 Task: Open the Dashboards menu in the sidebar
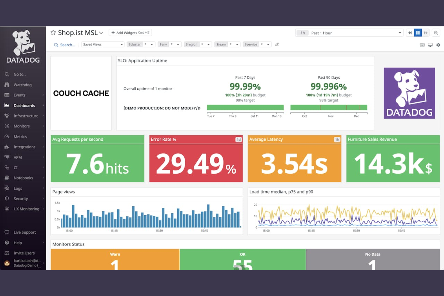[24, 105]
